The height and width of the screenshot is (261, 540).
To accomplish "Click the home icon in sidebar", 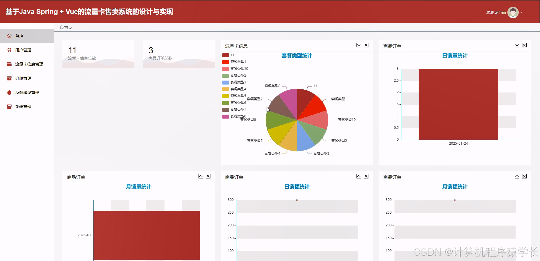I will pos(9,36).
